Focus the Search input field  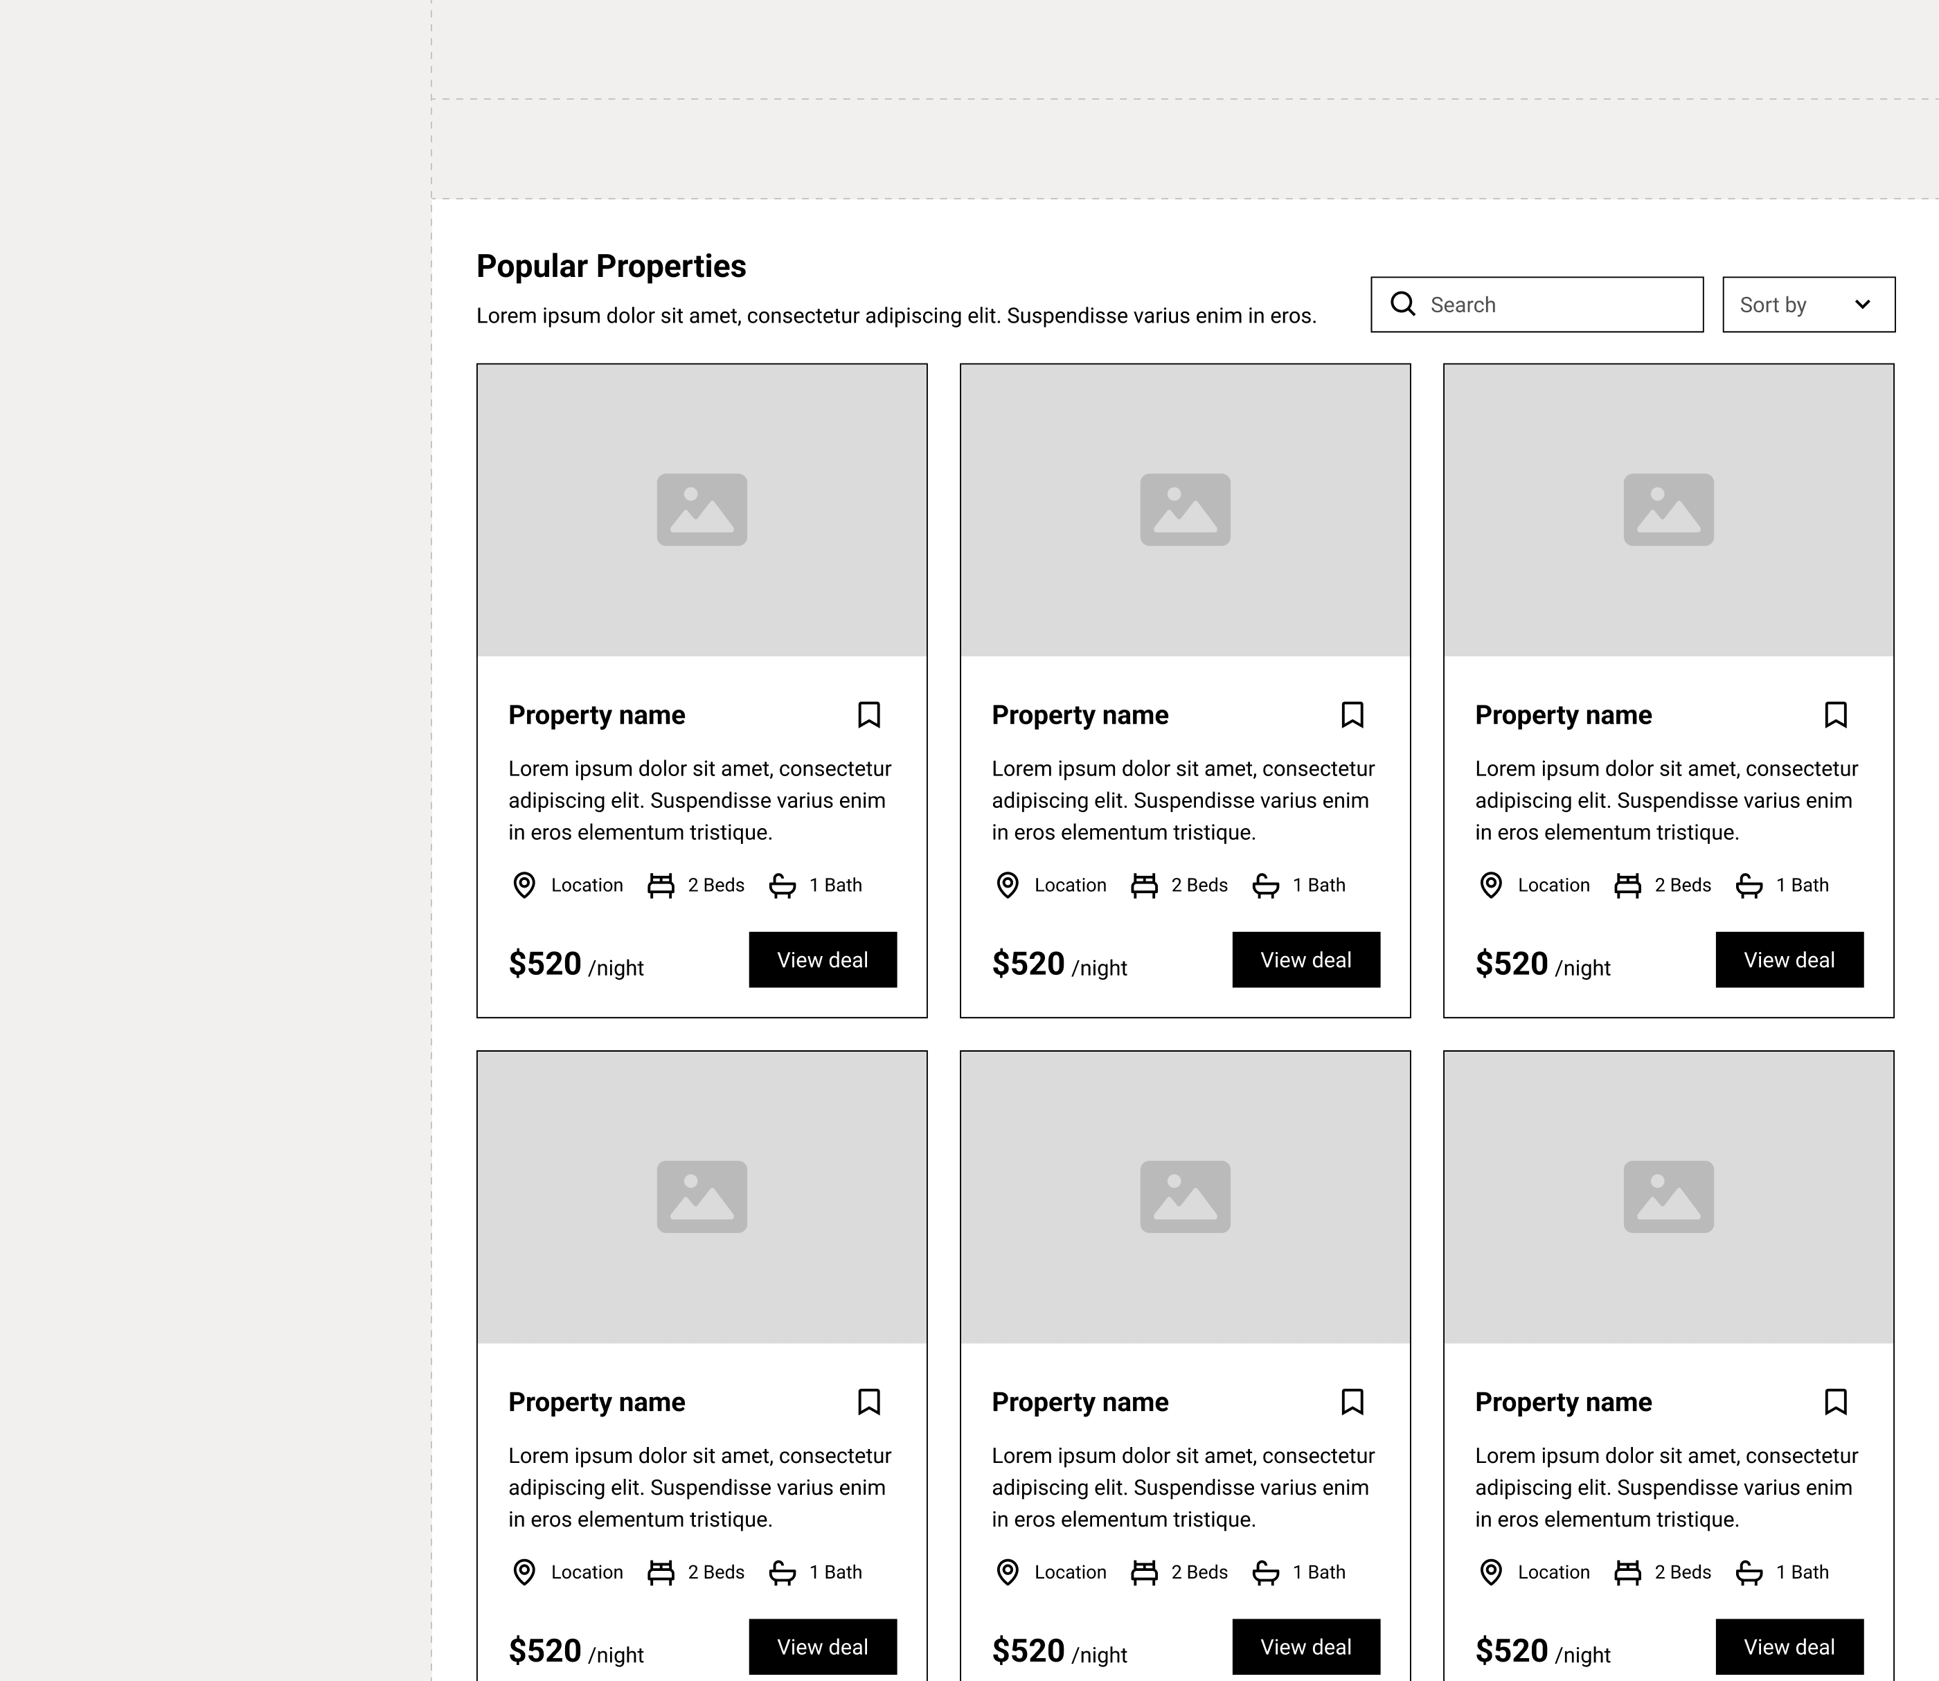point(1537,304)
